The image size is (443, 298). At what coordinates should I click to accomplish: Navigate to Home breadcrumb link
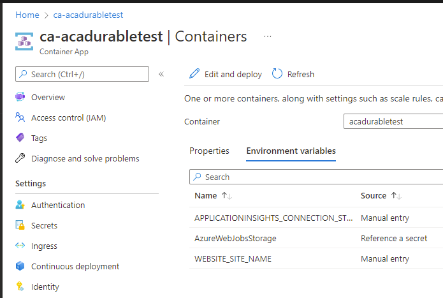click(x=27, y=15)
